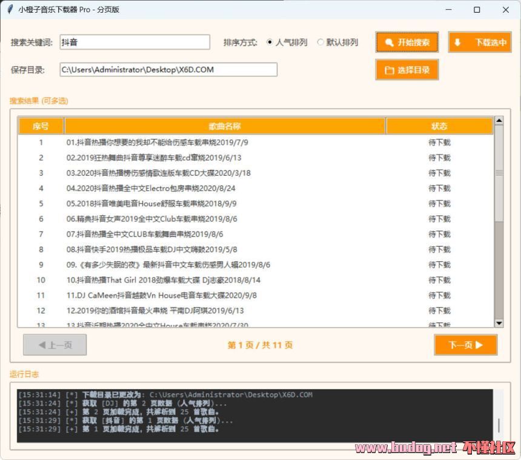Click the results list scroll-down arrow
This screenshot has width=521, height=460.
tap(499, 323)
